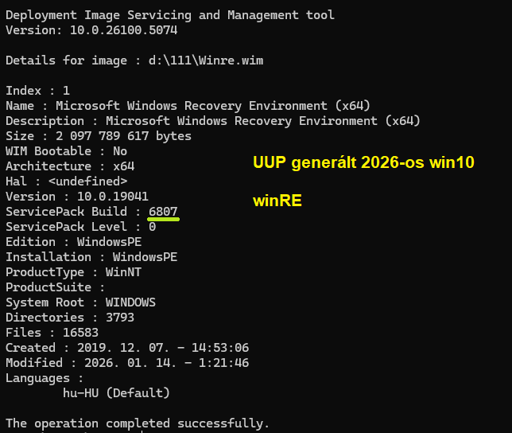512x433 pixels.
Task: Click the hu-HU (Default) language entry
Action: click(116, 393)
